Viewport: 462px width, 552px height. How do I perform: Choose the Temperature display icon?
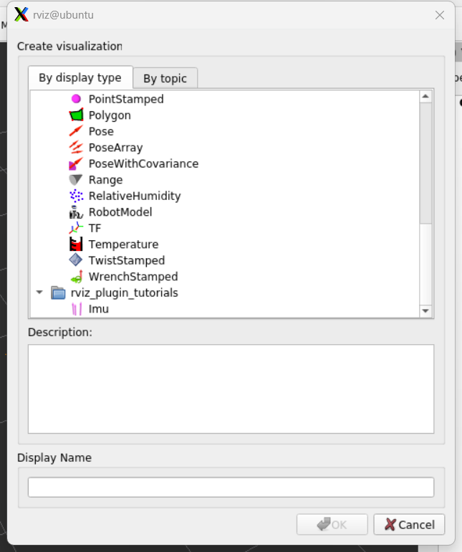click(76, 244)
